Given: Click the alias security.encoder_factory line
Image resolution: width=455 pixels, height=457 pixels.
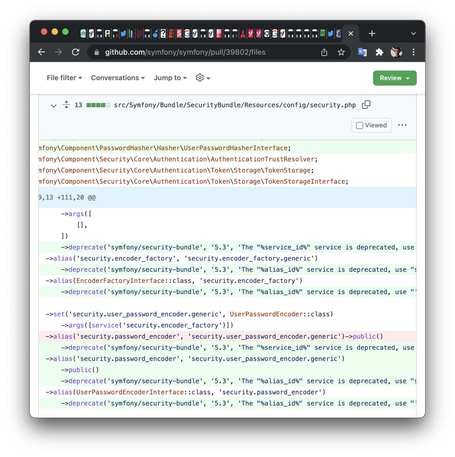Looking at the screenshot, I should (x=227, y=258).
